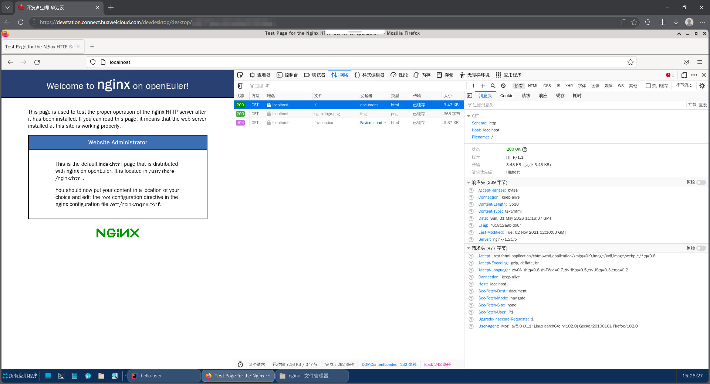Switch to the Cookie details tab
The image size is (710, 384).
tap(507, 96)
